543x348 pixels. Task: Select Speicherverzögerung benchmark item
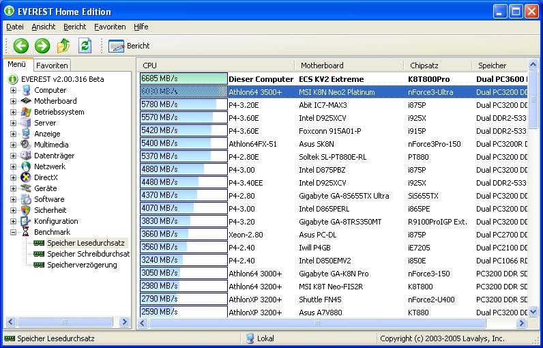82,265
